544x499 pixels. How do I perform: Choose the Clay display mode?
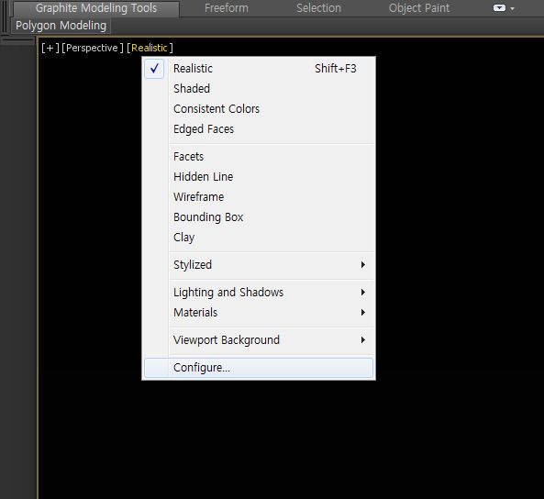259,238
